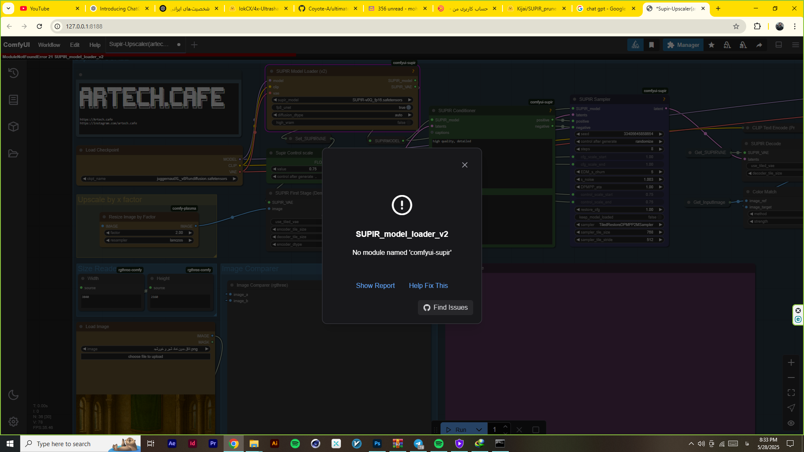Open the node library cube icon
The image size is (804, 452).
[x=13, y=127]
